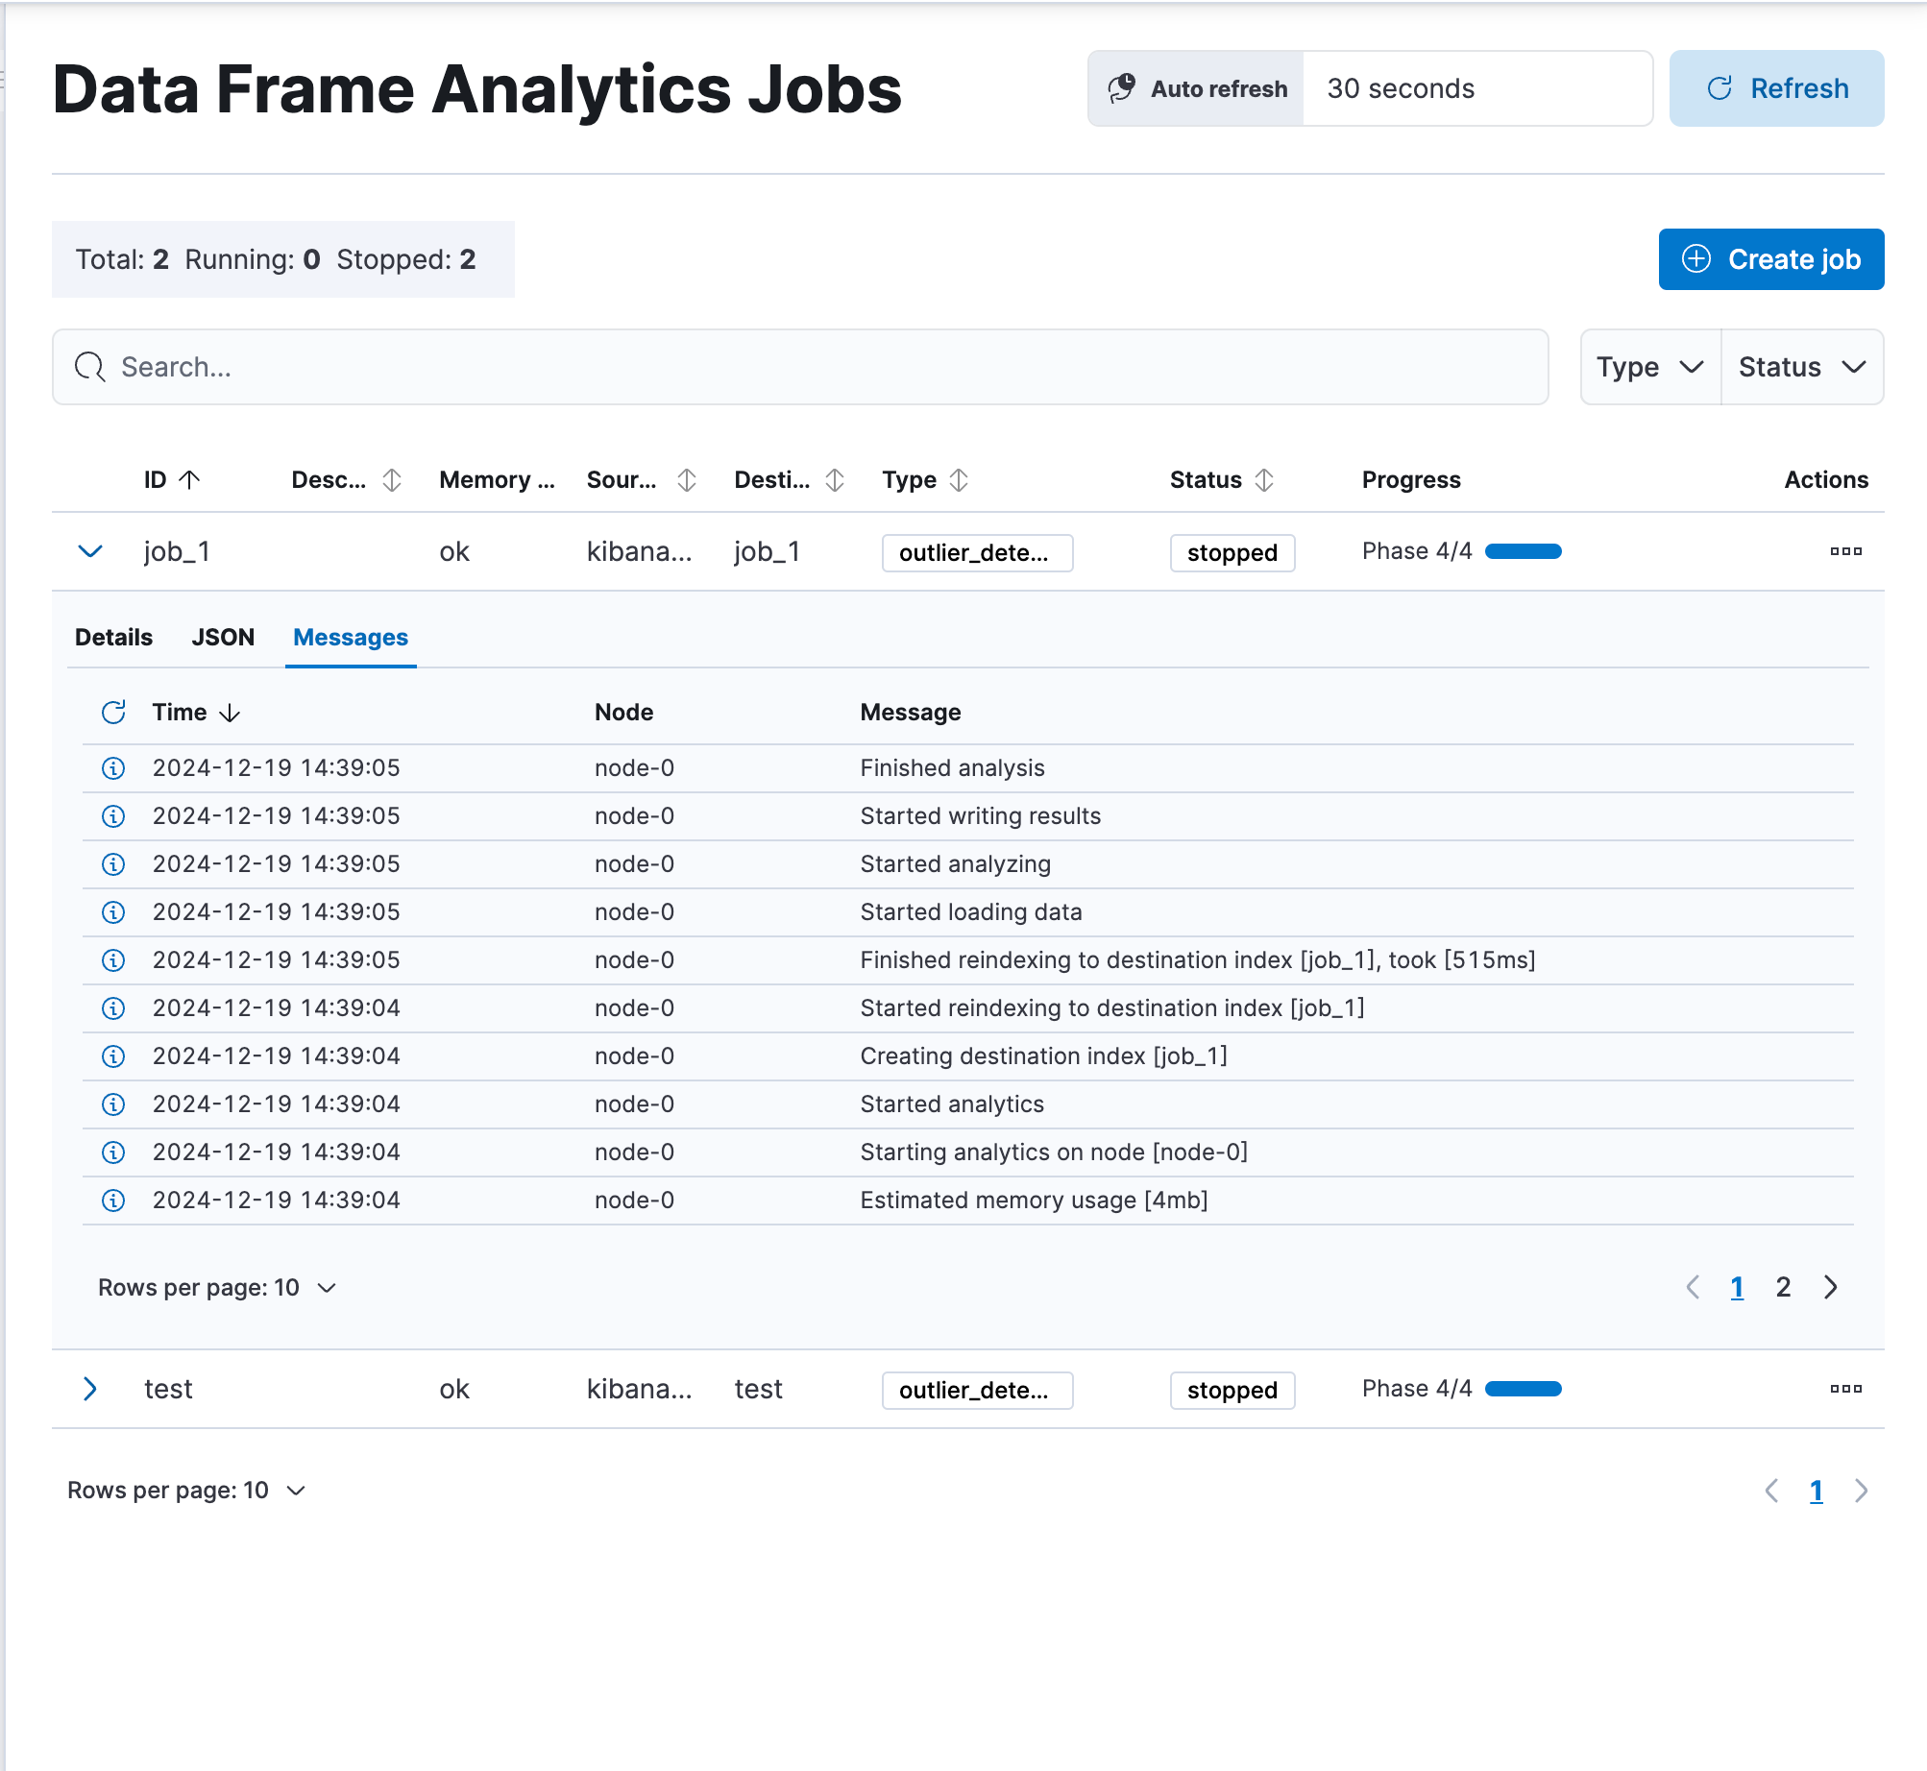Click the test job progress bar

(x=1524, y=1389)
